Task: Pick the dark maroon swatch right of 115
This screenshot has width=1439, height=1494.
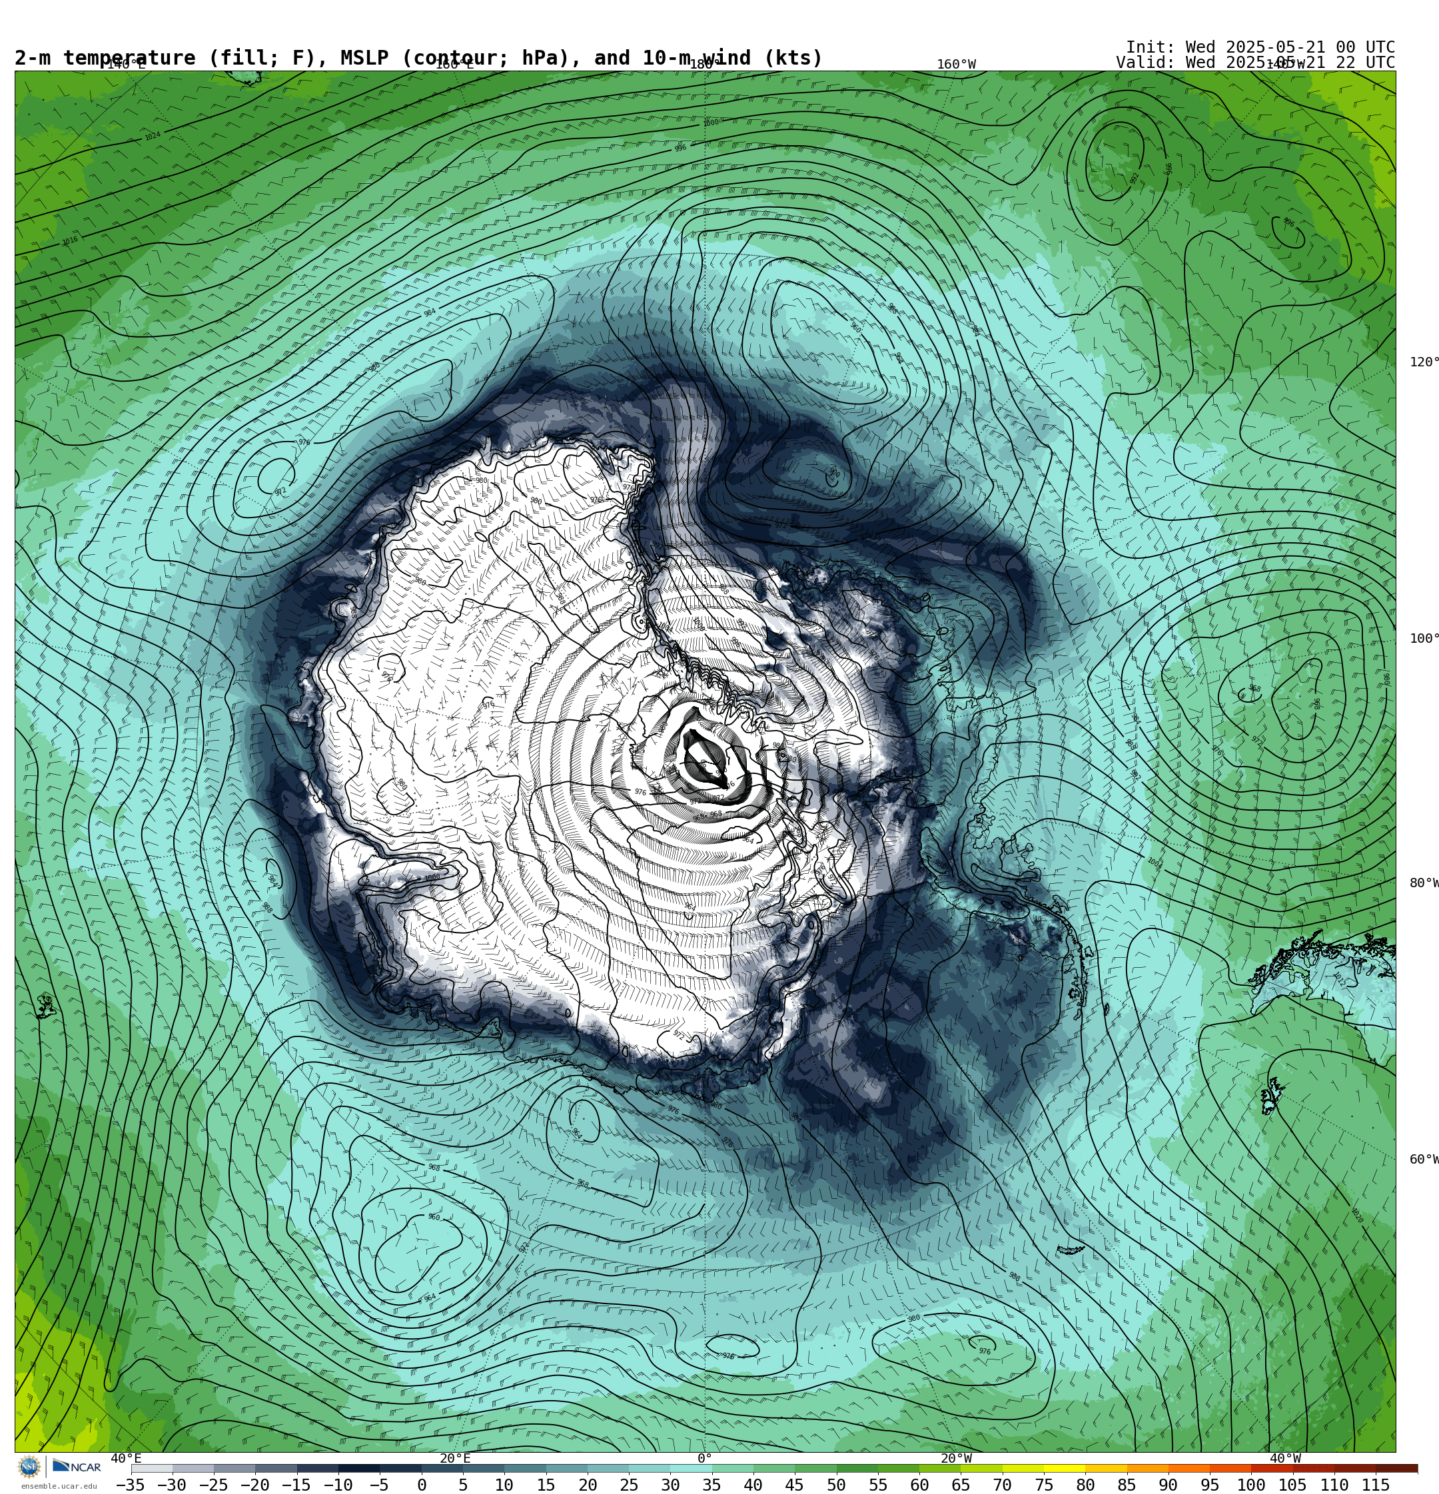Action: click(x=1396, y=1468)
